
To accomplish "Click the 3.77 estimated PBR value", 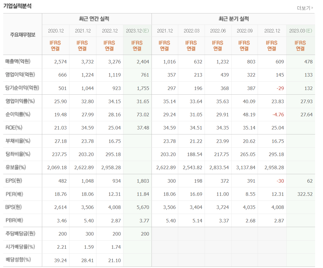I will click(x=144, y=221).
